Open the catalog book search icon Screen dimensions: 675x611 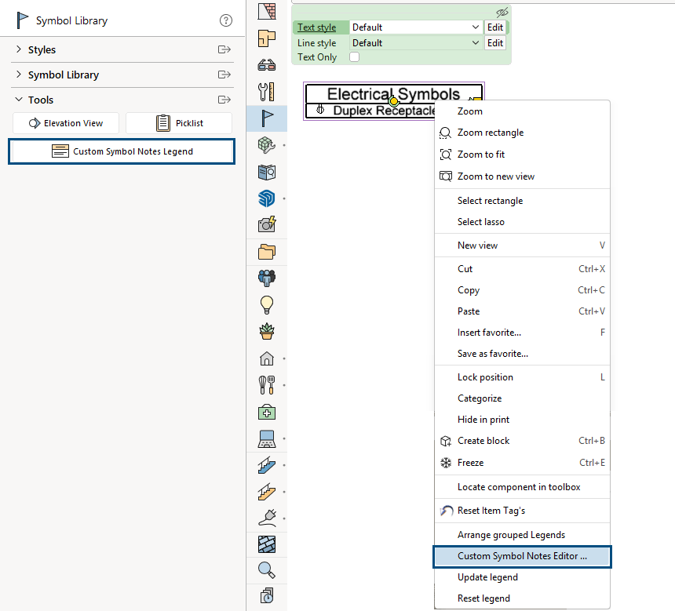[x=267, y=172]
